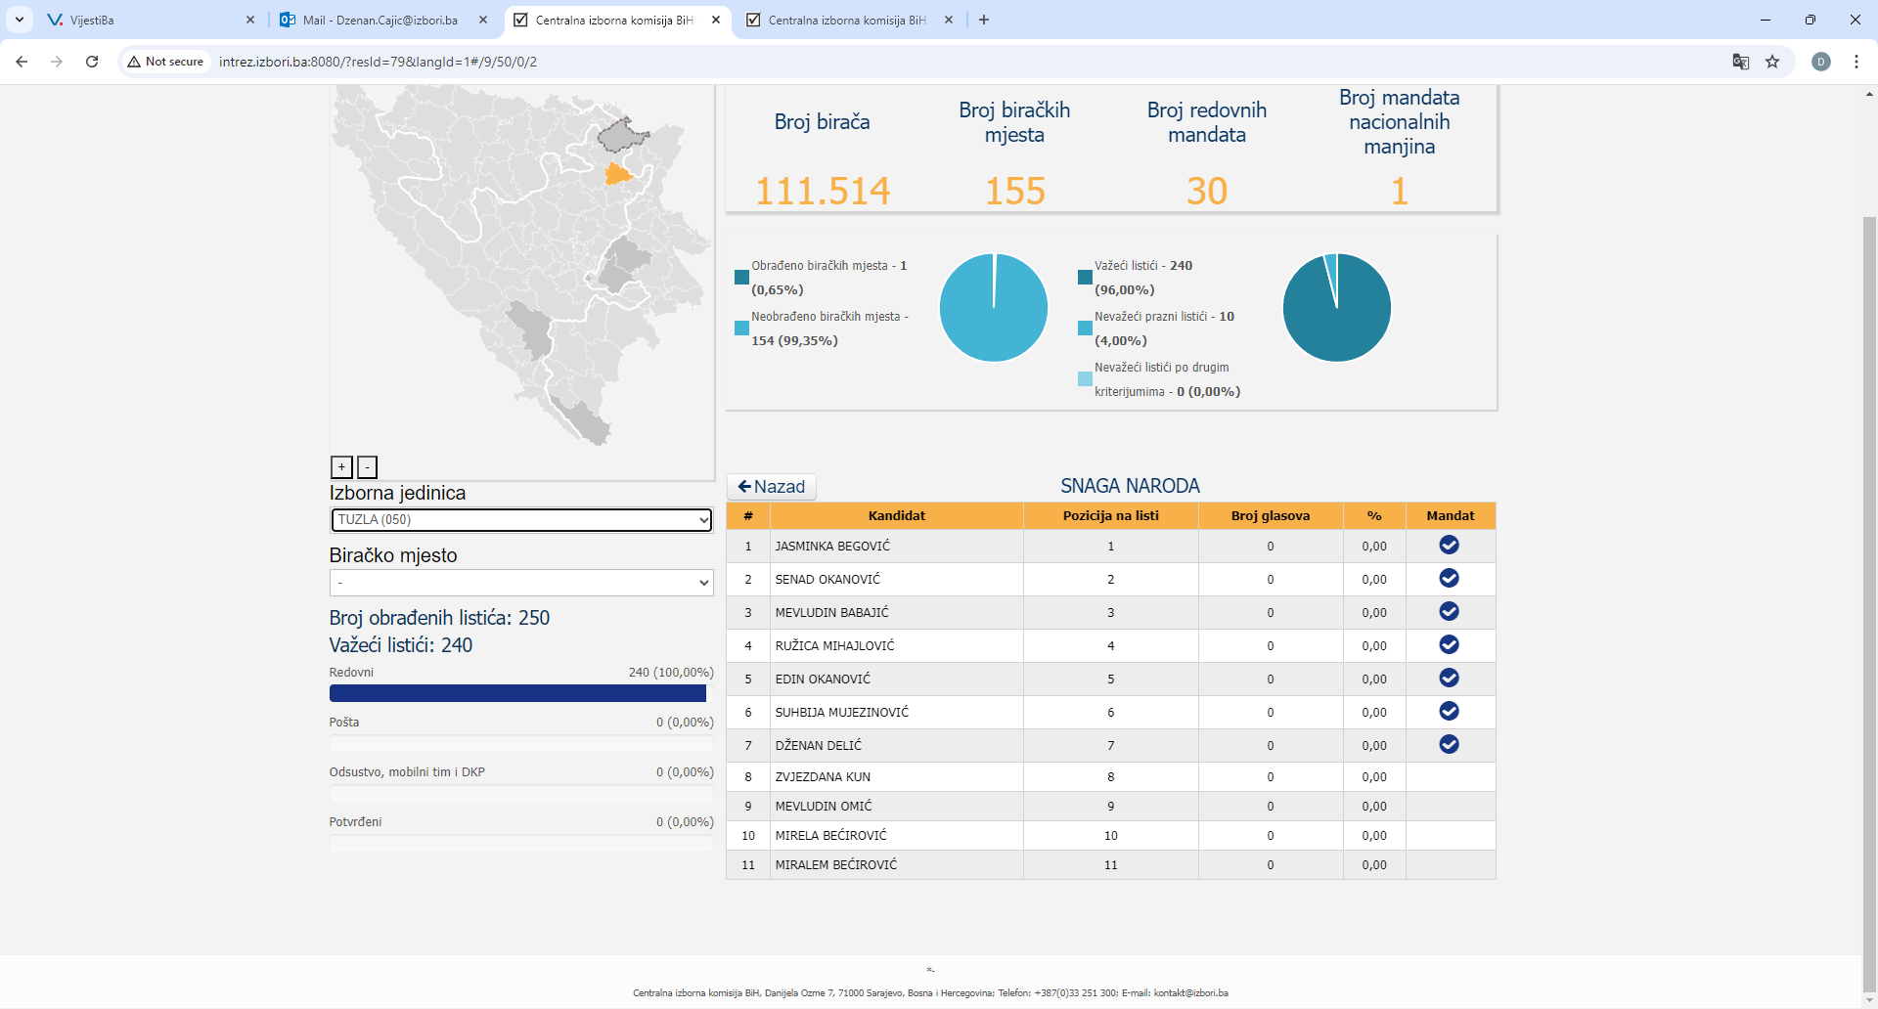
Task: Open the Google Translate page icon
Action: (x=1741, y=62)
